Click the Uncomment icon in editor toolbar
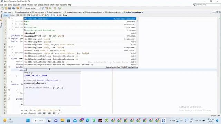The width and height of the screenshot is (221, 124). [x=66, y=15]
